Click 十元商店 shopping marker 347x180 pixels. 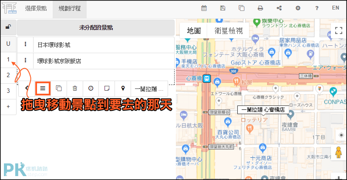[263, 148]
